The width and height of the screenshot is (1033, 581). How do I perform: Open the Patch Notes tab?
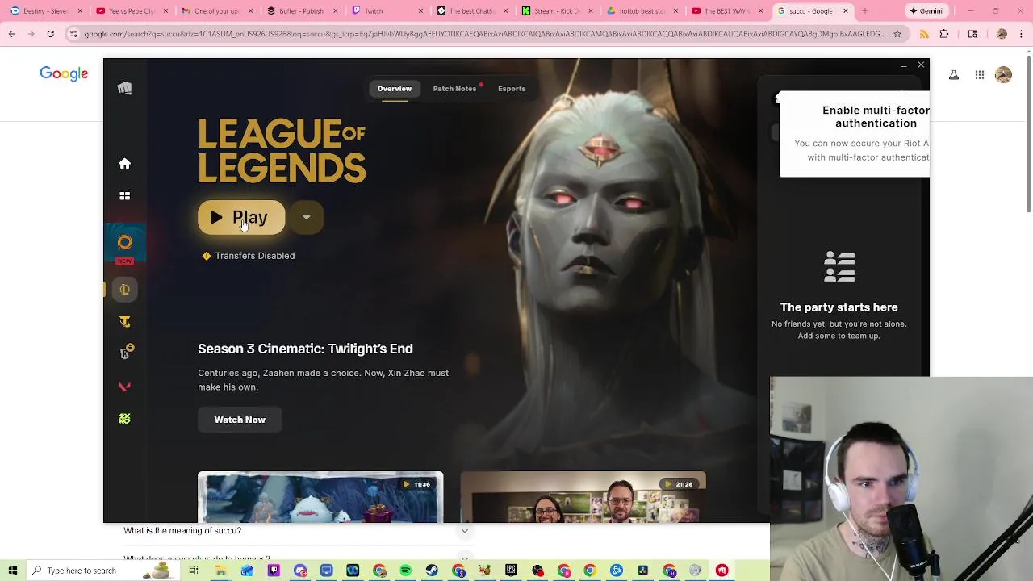(454, 89)
